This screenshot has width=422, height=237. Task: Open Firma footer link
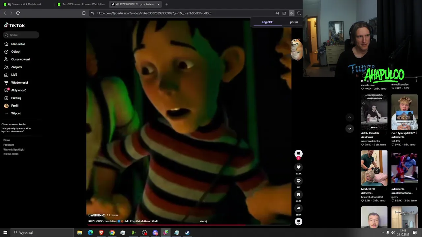click(x=7, y=140)
